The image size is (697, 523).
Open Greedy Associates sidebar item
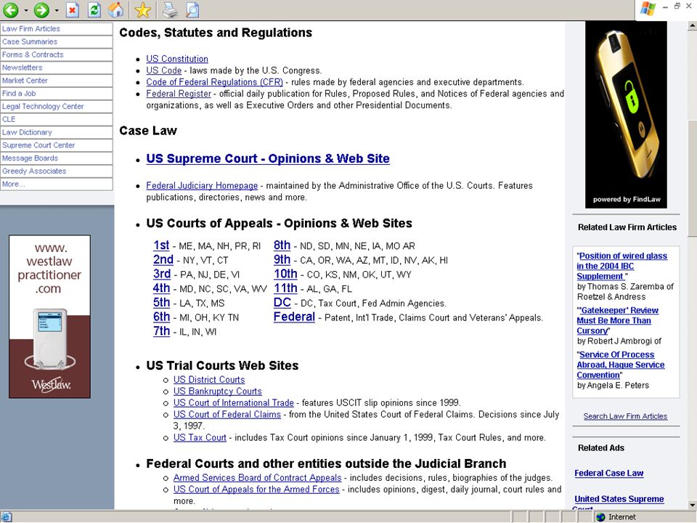click(x=56, y=171)
